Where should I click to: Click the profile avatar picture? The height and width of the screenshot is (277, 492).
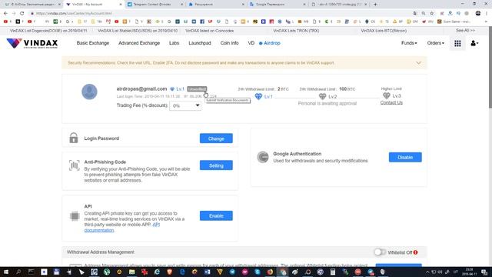coord(89,92)
